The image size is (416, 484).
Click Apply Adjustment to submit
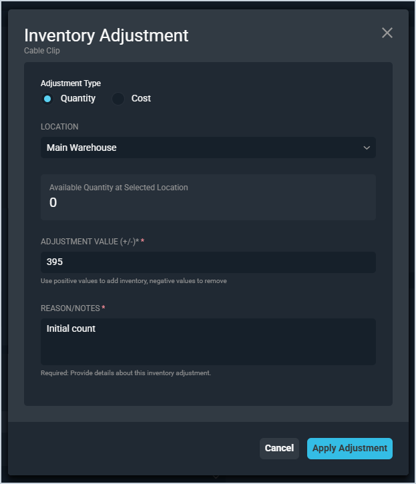(x=349, y=449)
